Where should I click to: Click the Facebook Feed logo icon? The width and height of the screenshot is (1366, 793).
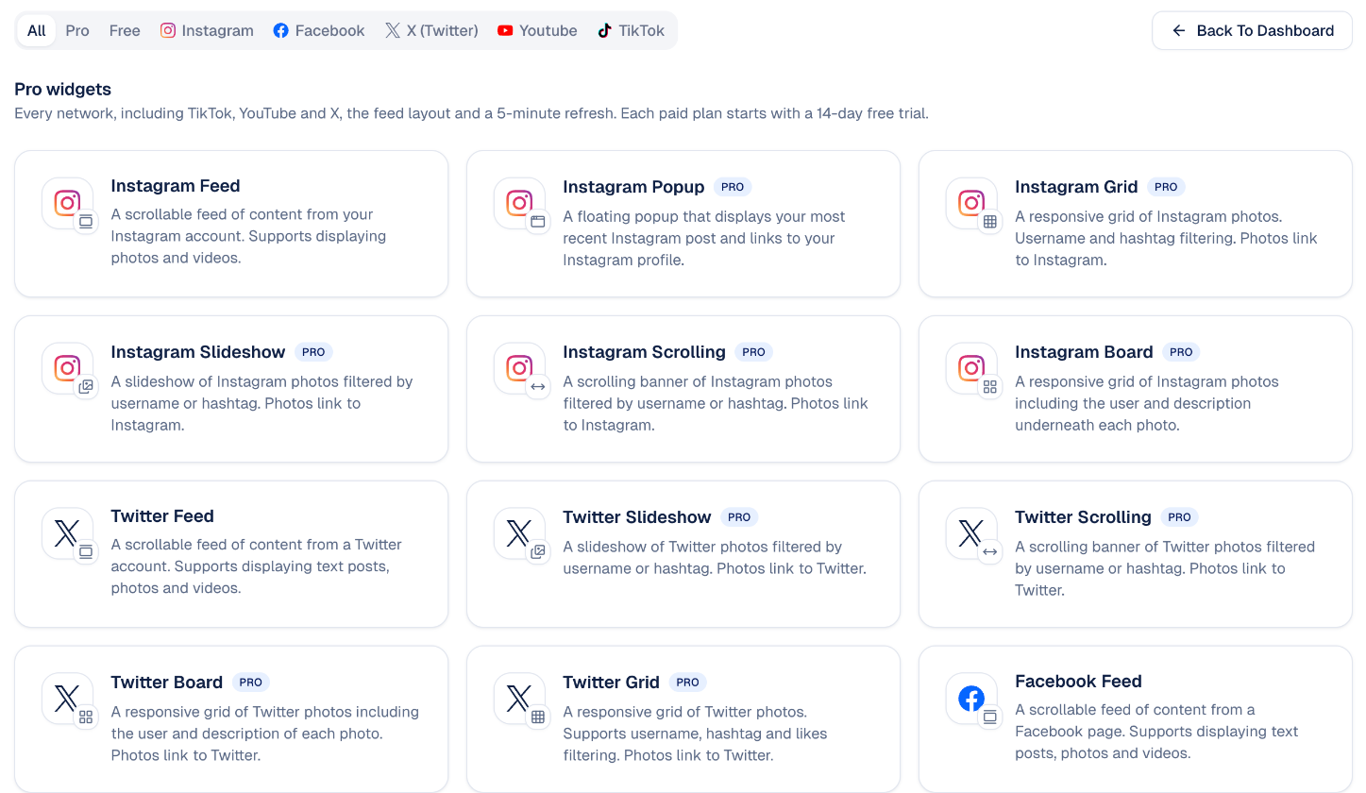tap(971, 699)
